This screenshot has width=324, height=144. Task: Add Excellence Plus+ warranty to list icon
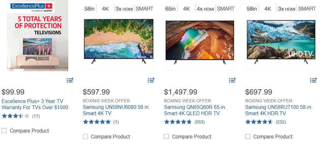70,80
